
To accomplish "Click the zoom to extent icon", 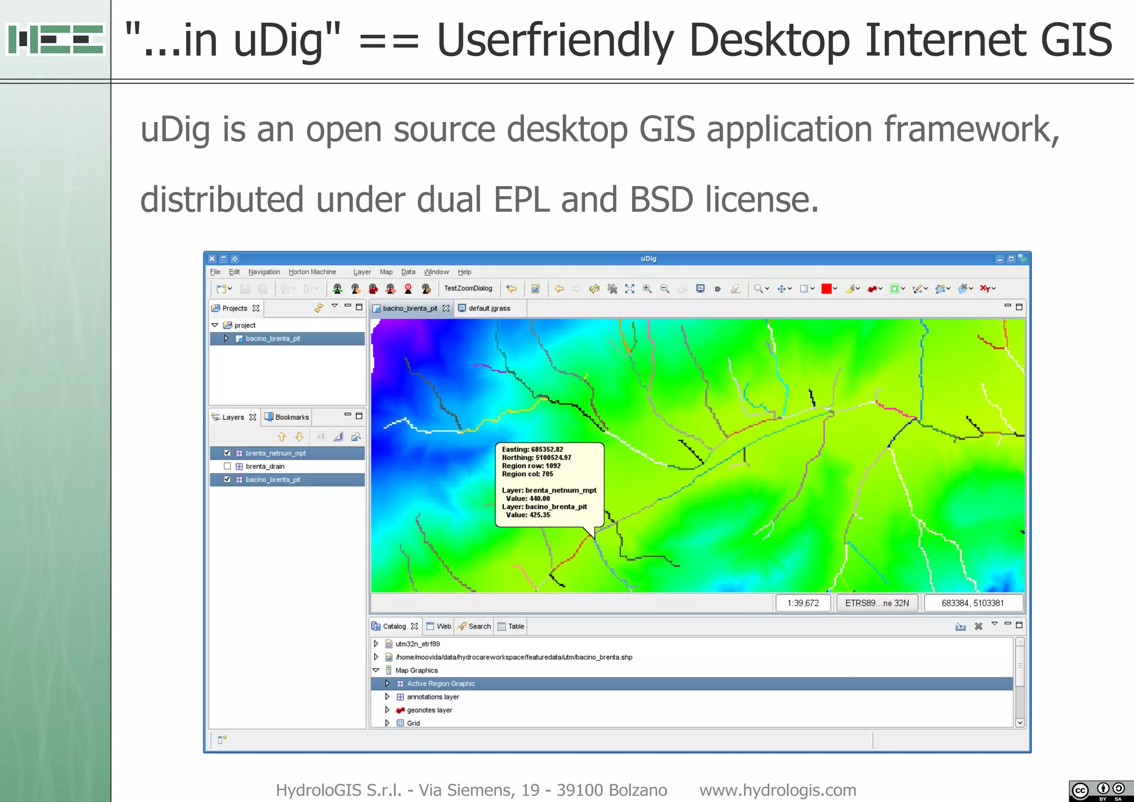I will pyautogui.click(x=630, y=289).
